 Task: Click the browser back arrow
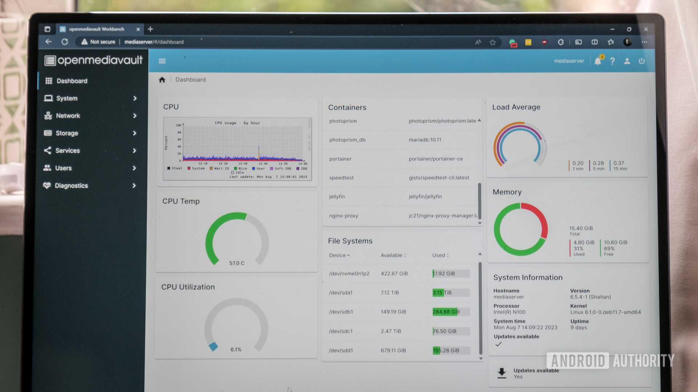click(x=48, y=42)
